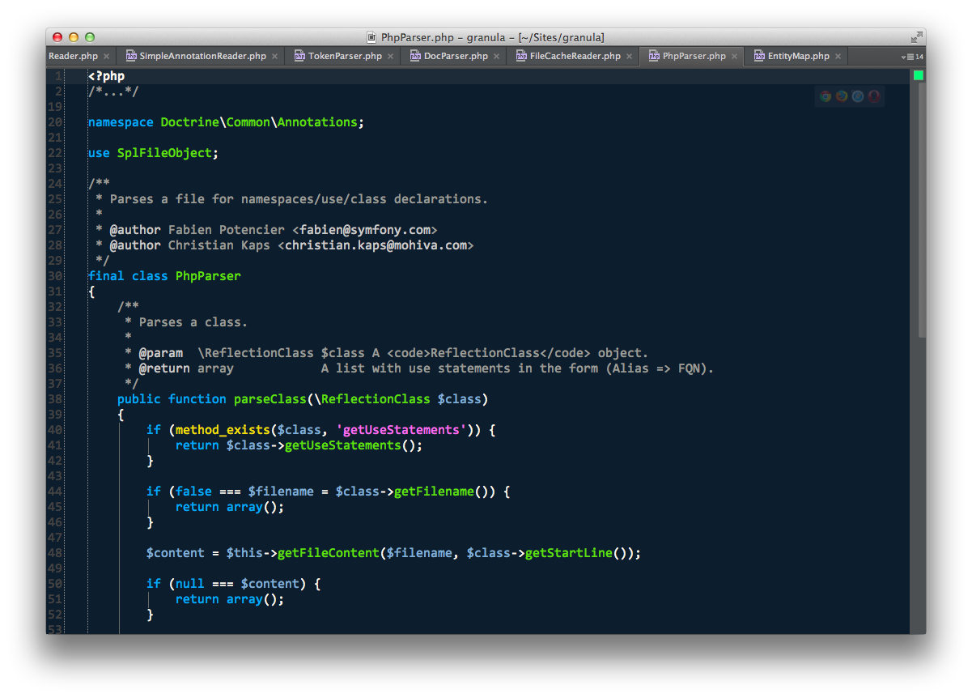Click line number 30 in the gutter

click(55, 276)
